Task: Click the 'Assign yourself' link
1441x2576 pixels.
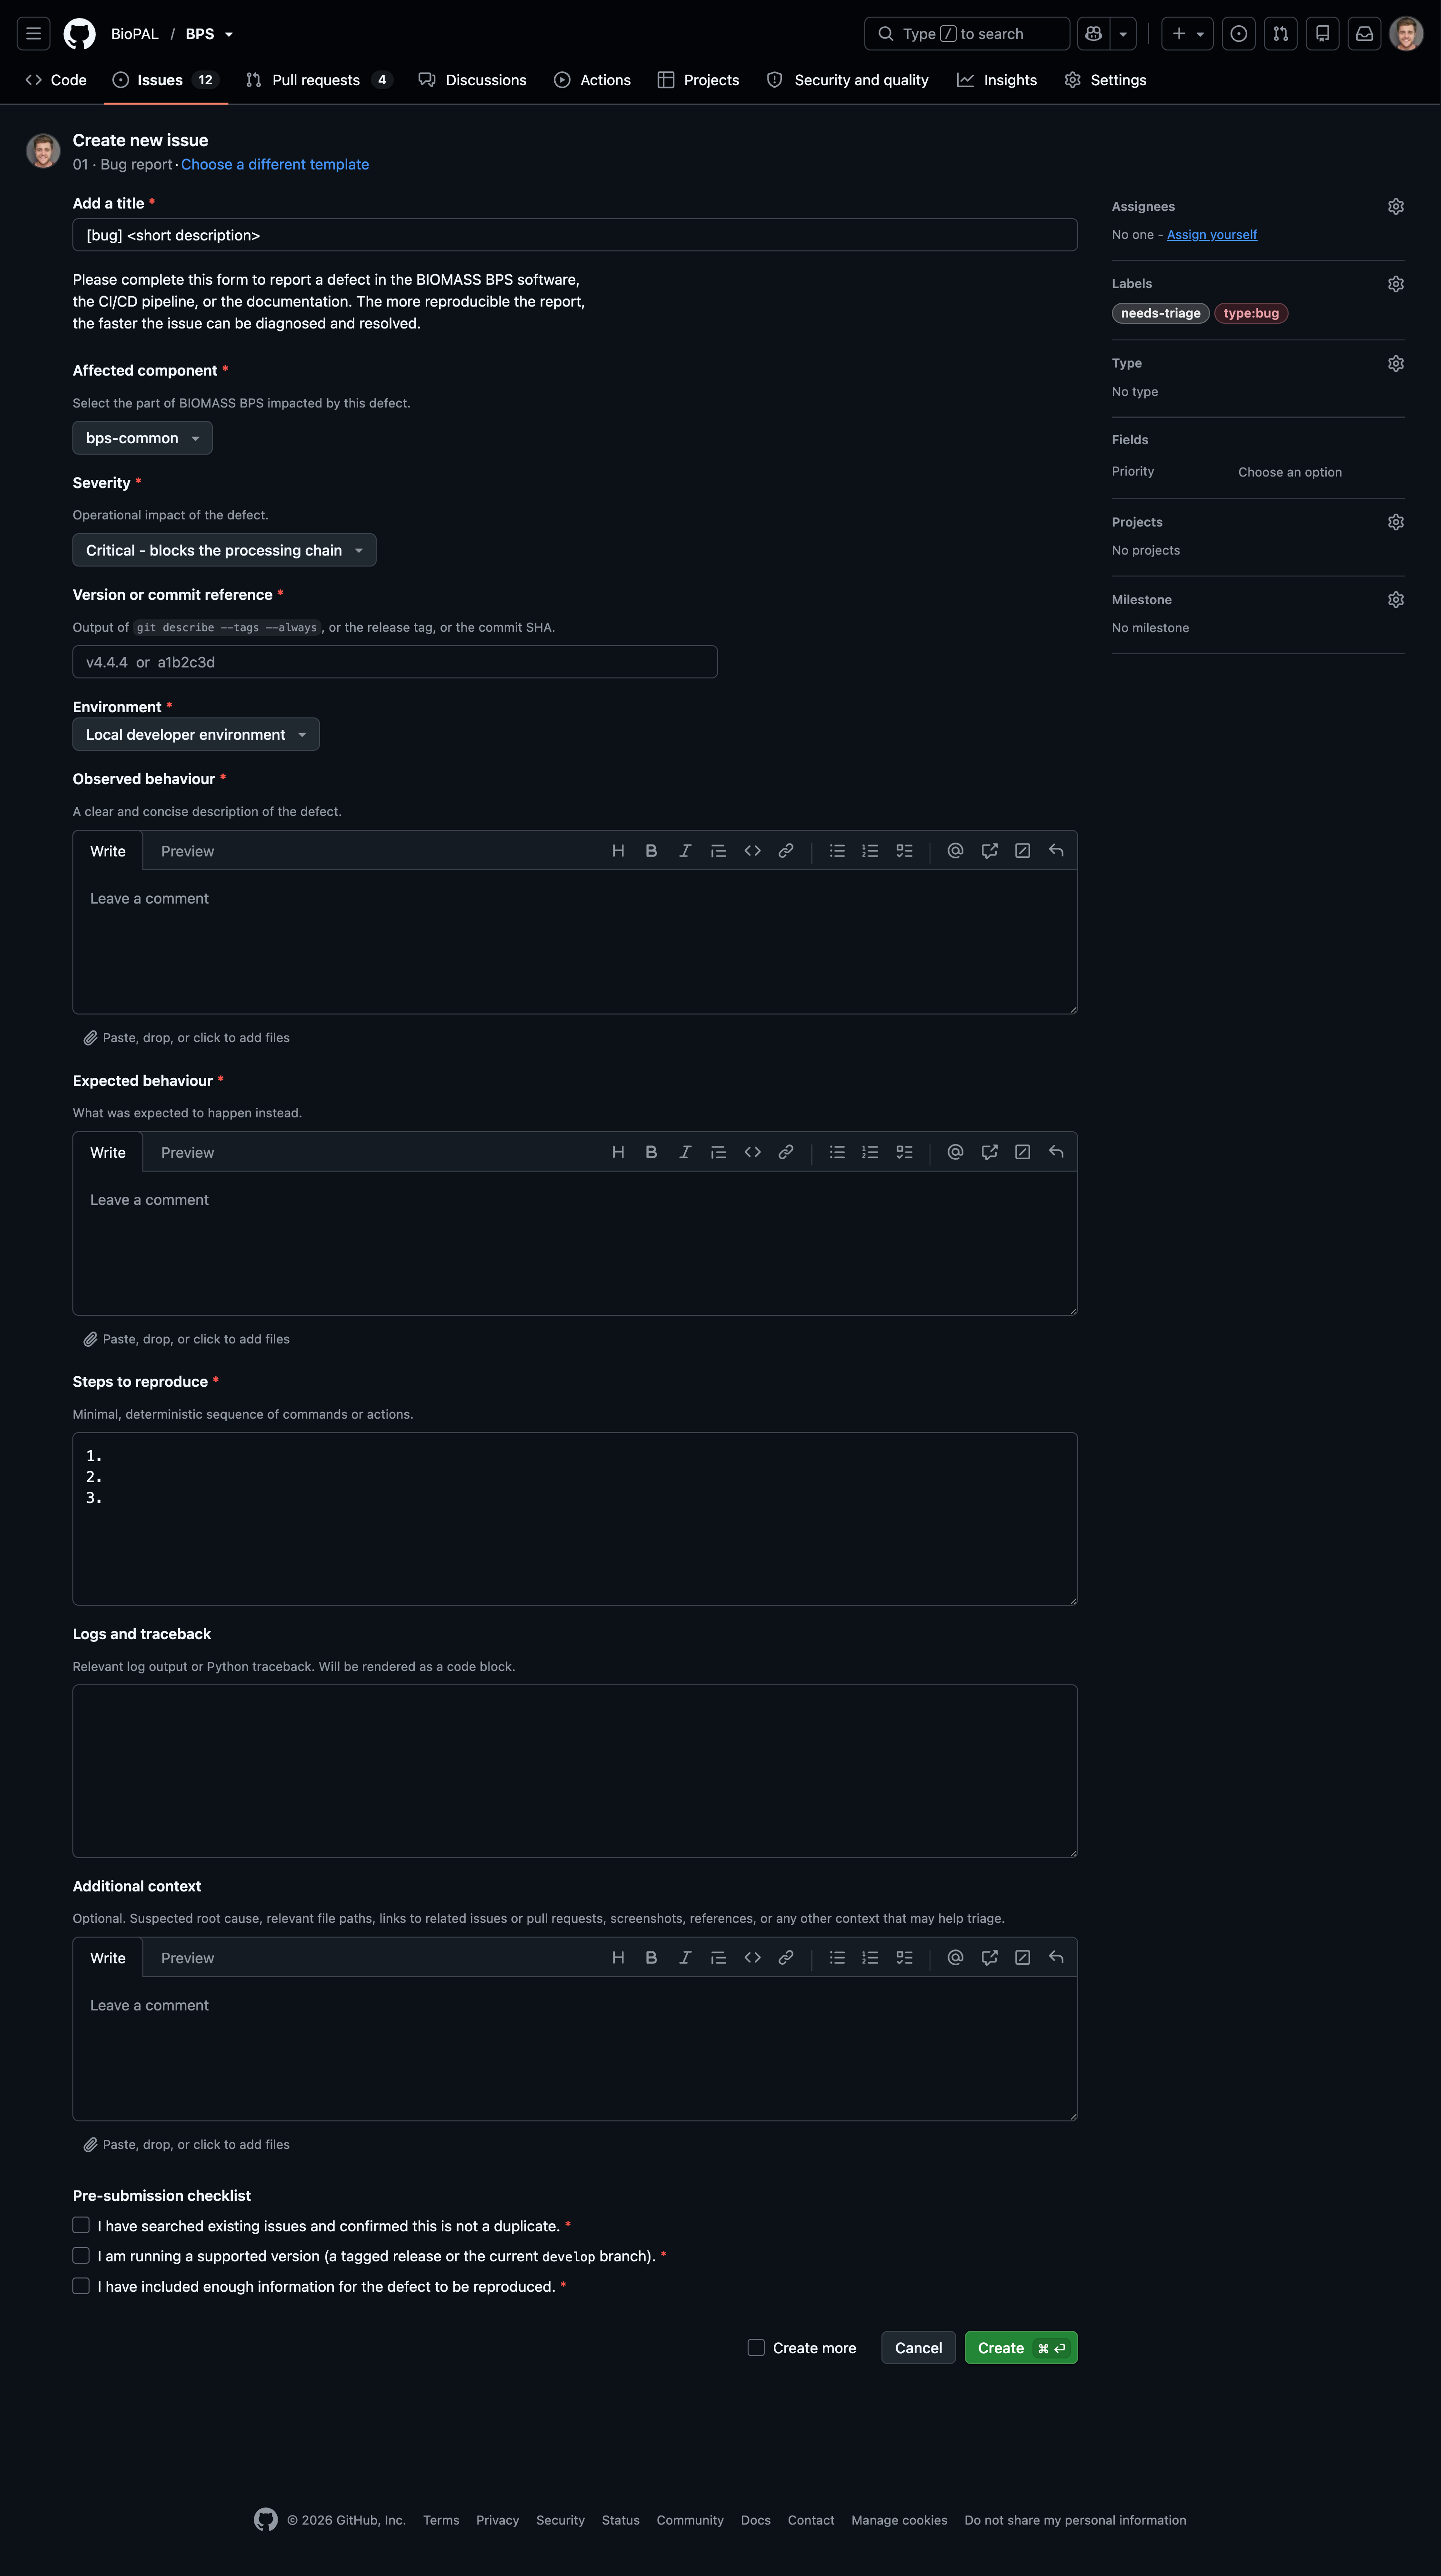Action: pyautogui.click(x=1212, y=235)
